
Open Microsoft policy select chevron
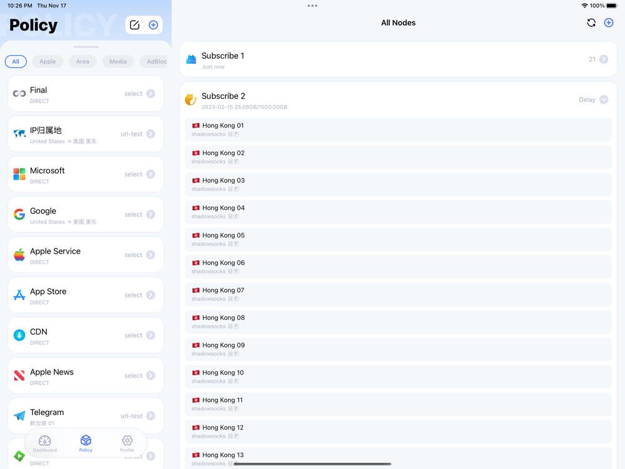151,174
